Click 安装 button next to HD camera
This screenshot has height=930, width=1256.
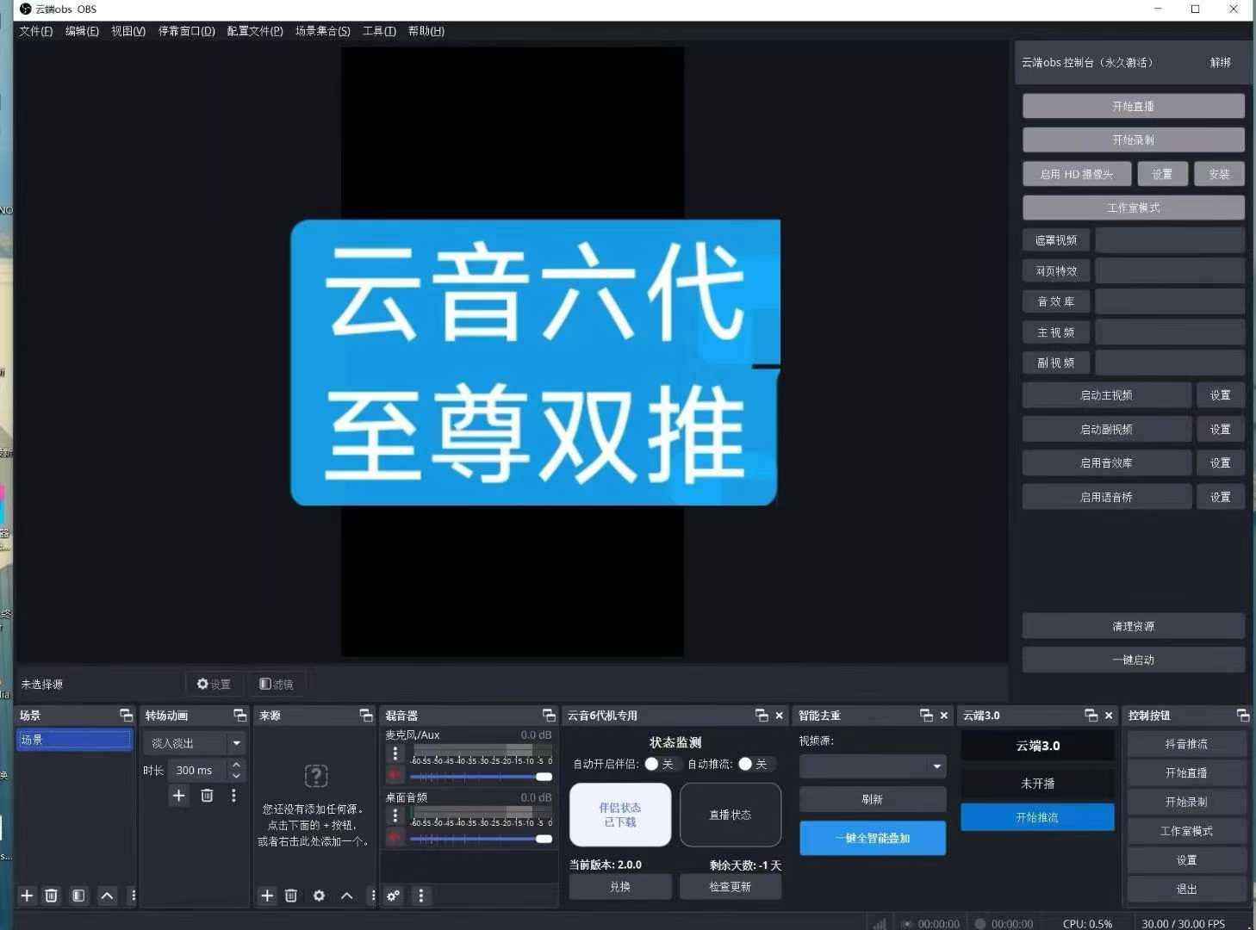[1219, 174]
